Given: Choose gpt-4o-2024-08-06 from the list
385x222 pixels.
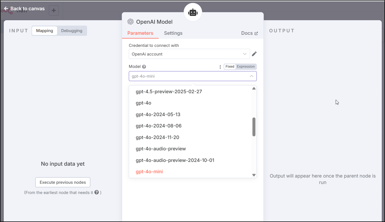Looking at the screenshot, I should coord(190,126).
